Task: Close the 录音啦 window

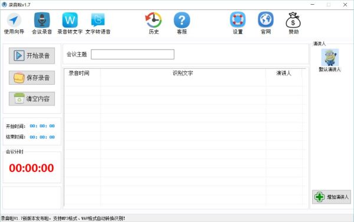Action: pyautogui.click(x=345, y=5)
